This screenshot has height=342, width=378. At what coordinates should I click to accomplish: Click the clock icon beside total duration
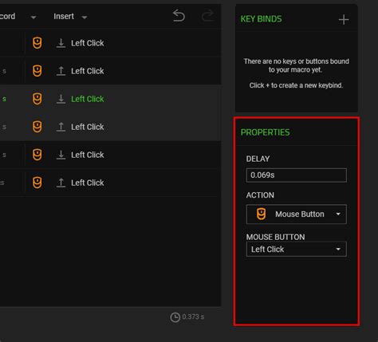175,317
